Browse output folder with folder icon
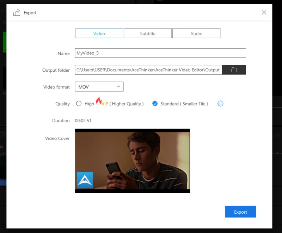282x233 pixels. coord(234,70)
